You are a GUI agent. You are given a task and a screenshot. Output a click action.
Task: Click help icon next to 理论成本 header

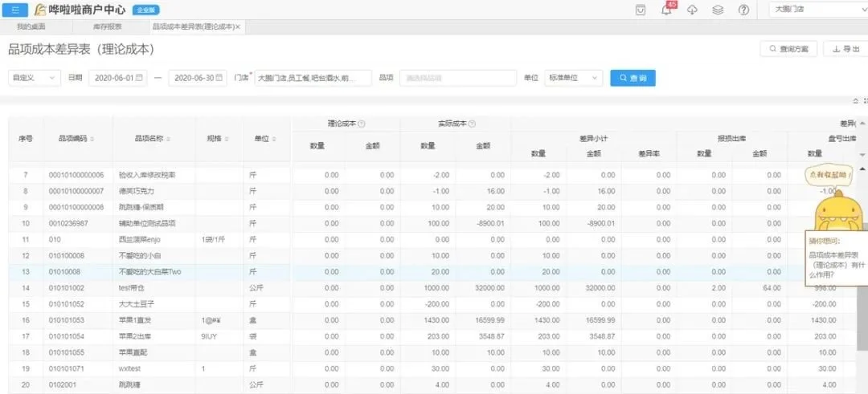click(362, 124)
